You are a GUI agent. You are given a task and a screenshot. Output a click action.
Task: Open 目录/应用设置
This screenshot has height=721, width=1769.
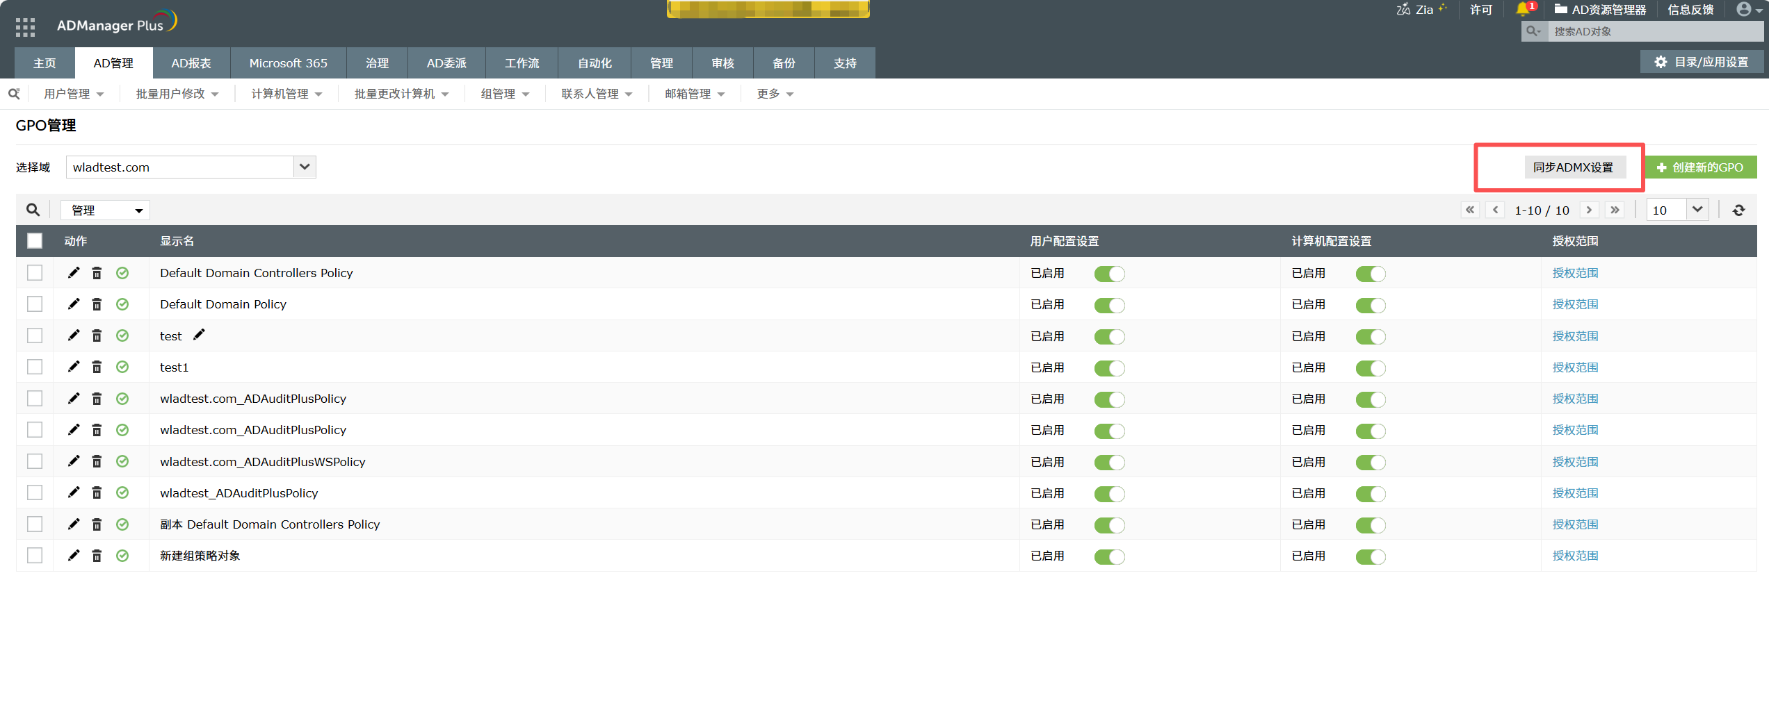pos(1702,62)
